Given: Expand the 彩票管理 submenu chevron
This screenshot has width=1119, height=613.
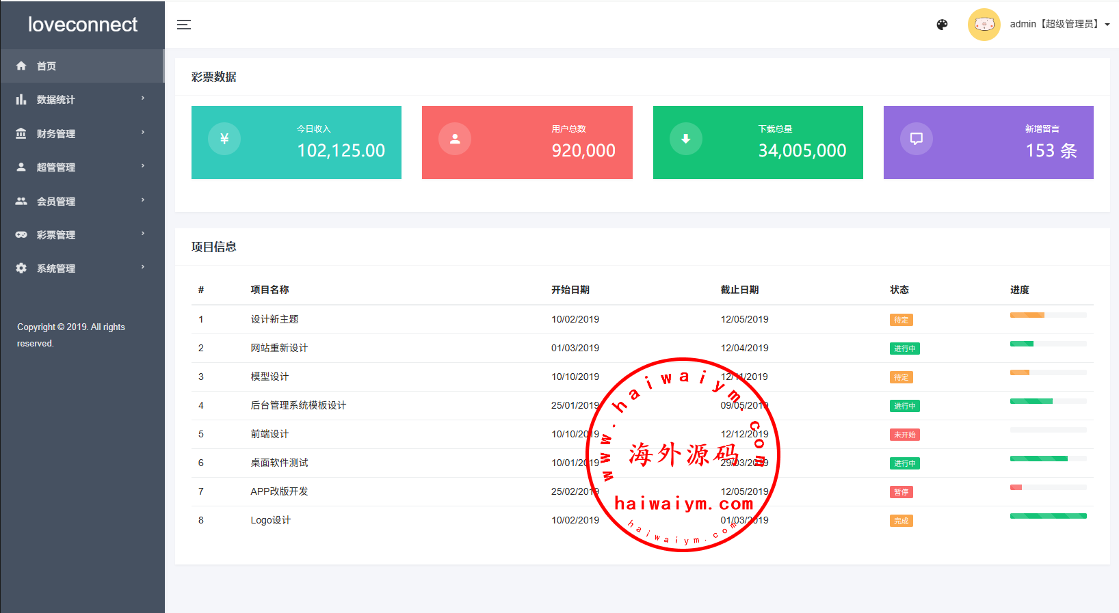Looking at the screenshot, I should 143,234.
